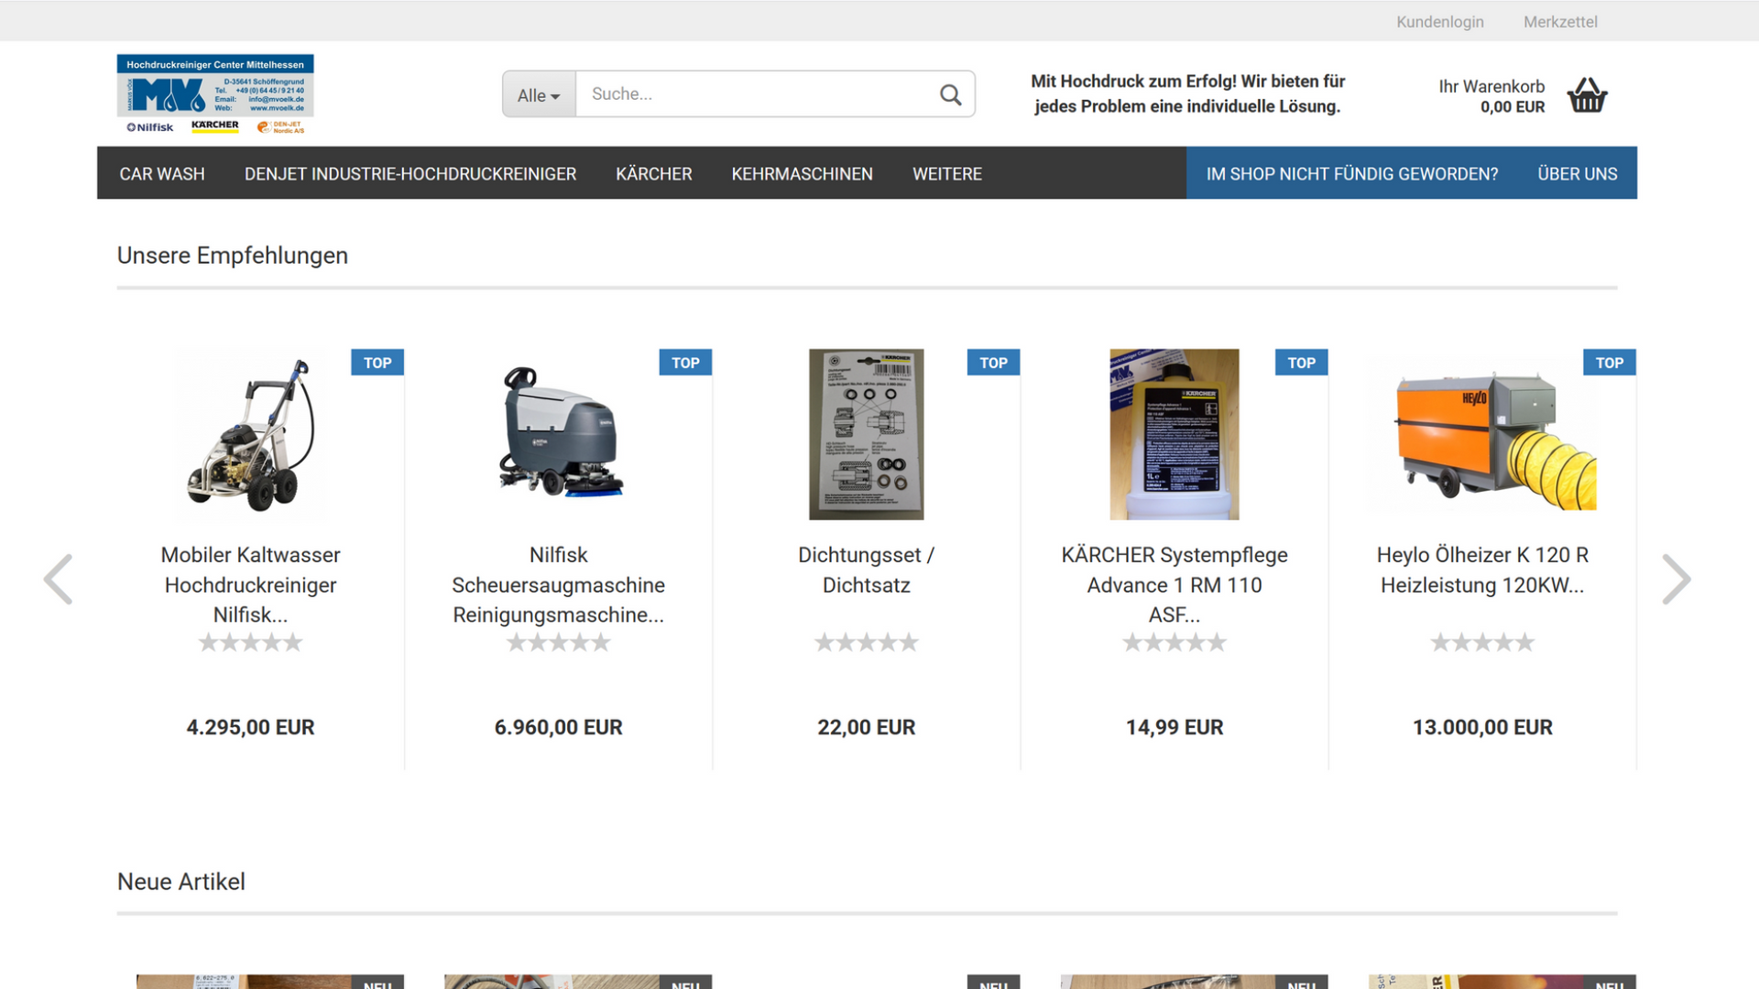
Task: Click star rating of Mobiler Kaltwasser Hochdruckreiniger
Action: [x=251, y=643]
